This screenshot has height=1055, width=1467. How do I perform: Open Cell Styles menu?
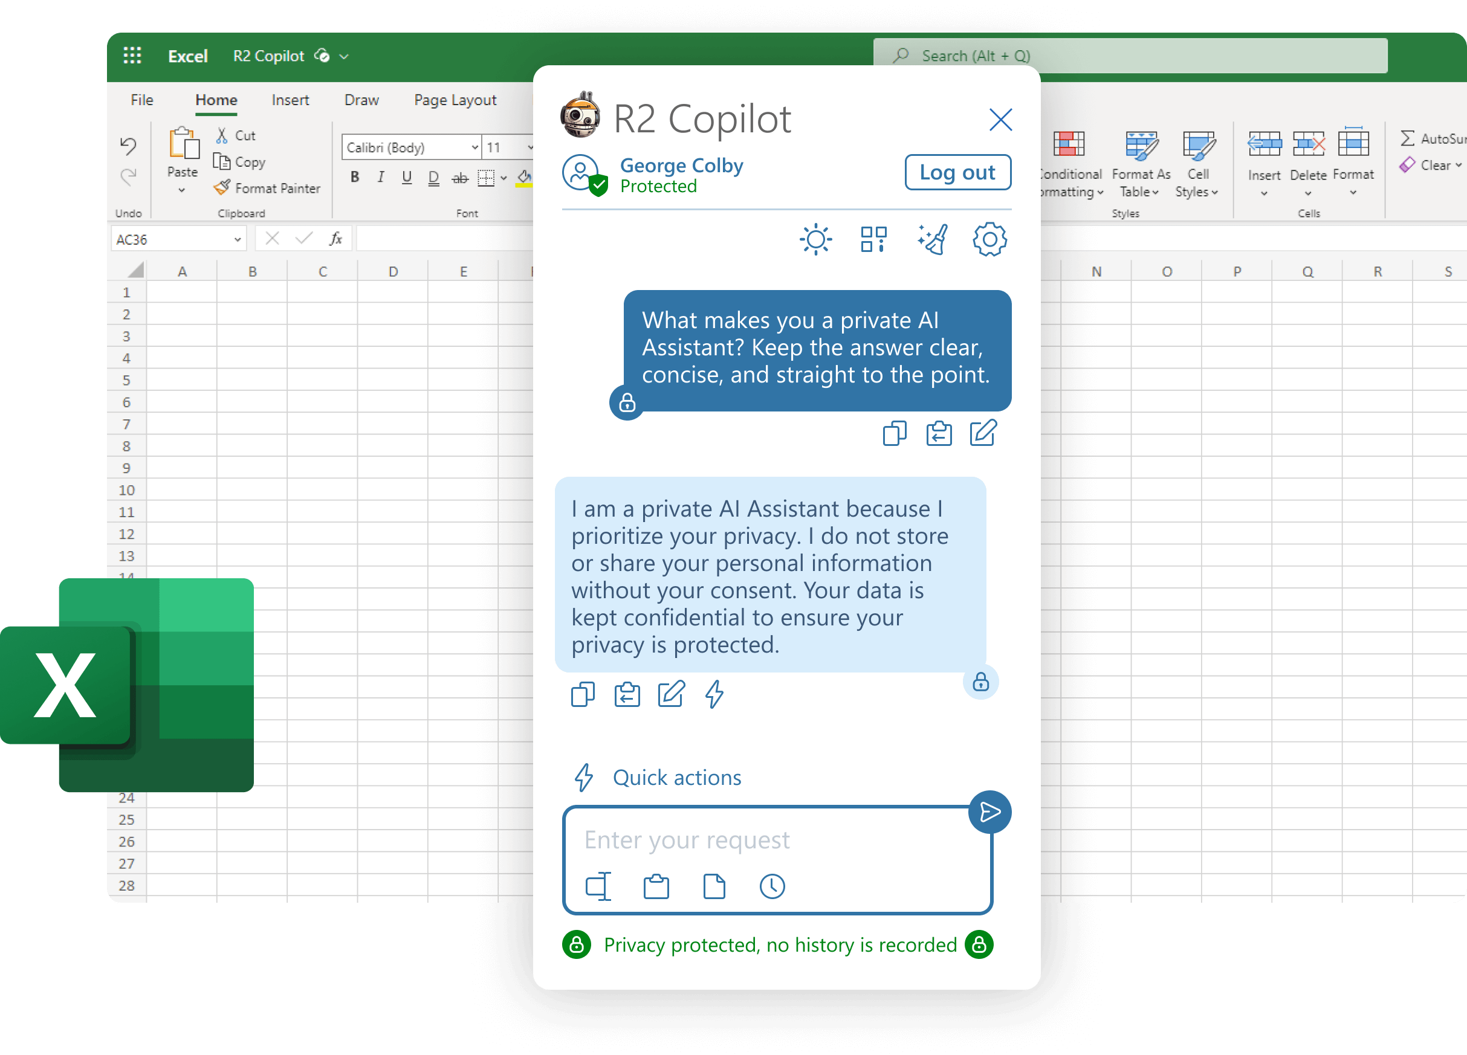(1198, 165)
